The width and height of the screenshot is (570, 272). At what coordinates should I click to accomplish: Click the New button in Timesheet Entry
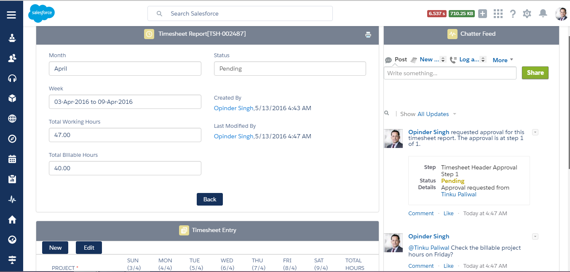click(x=55, y=248)
